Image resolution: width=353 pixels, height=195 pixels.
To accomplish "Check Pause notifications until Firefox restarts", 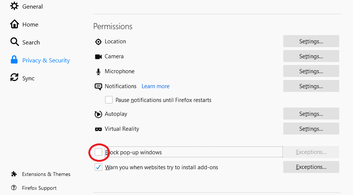I will coord(109,100).
